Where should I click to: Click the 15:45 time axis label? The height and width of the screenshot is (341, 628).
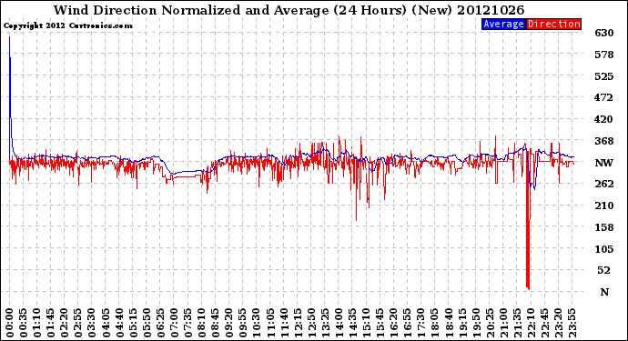coord(380,323)
